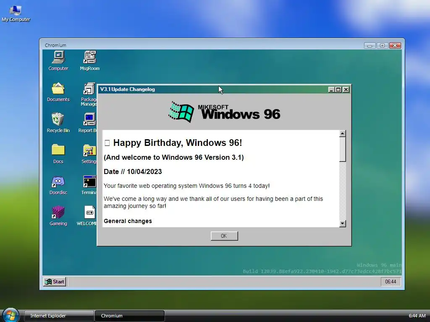
Task: Click the Windows 96 Start button
Action: tap(55, 281)
